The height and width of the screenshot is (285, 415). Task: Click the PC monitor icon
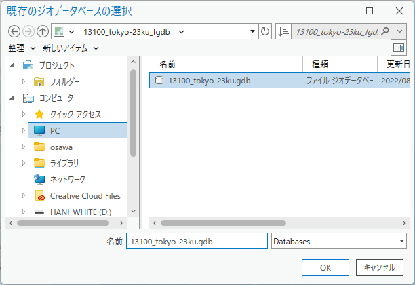pyautogui.click(x=39, y=130)
